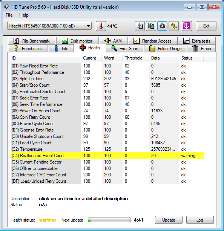Click the Update button
The height and width of the screenshot is (231, 224).
[169, 220]
